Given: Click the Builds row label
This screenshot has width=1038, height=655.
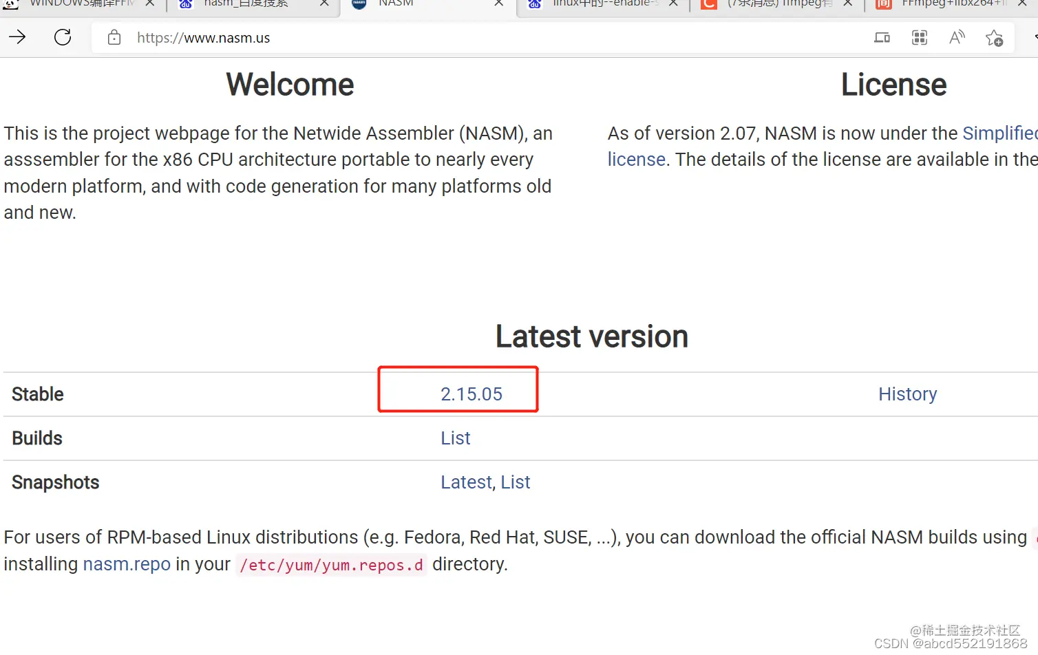Looking at the screenshot, I should (x=37, y=438).
